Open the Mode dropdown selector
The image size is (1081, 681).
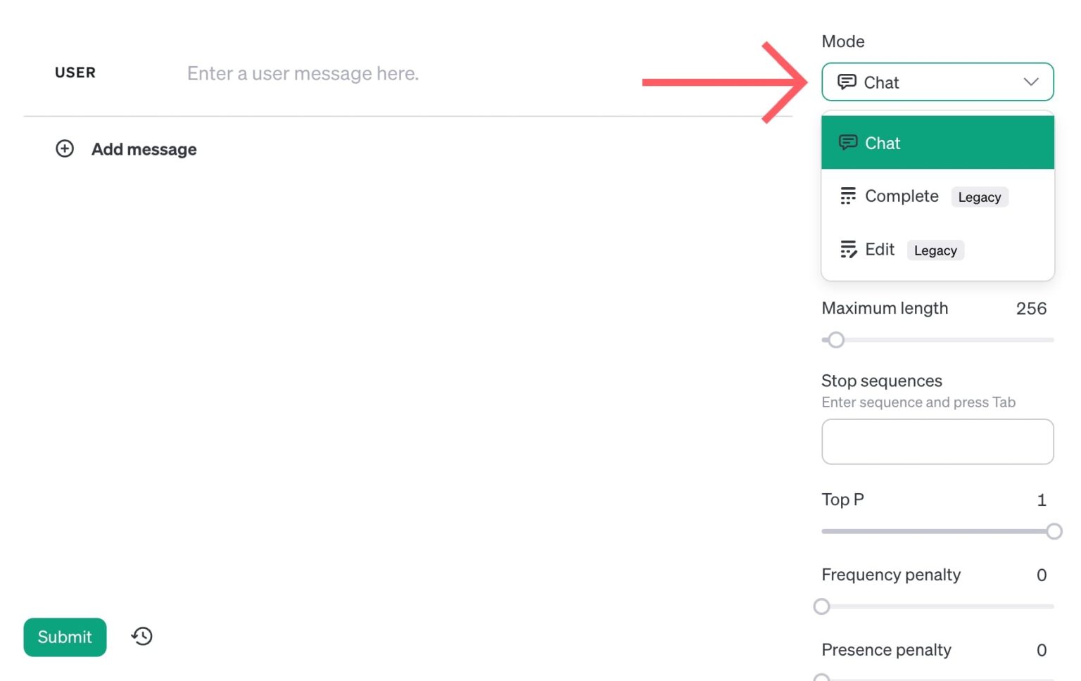pos(937,82)
